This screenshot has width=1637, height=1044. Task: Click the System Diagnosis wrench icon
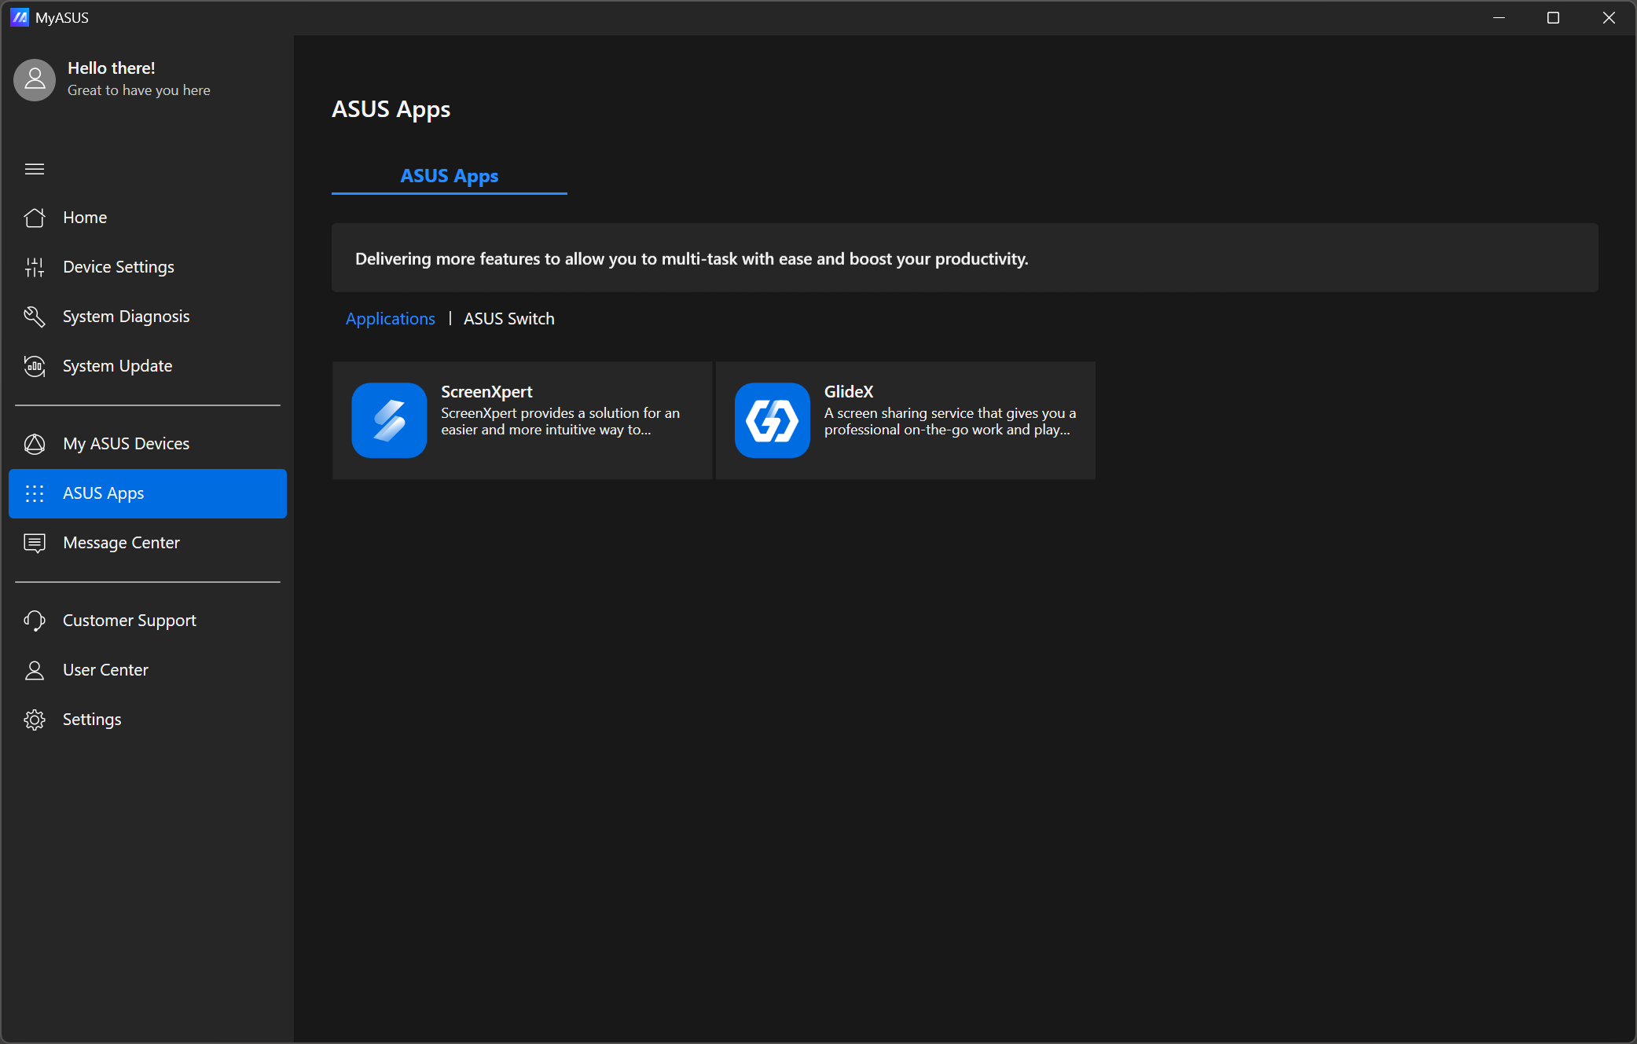point(35,317)
